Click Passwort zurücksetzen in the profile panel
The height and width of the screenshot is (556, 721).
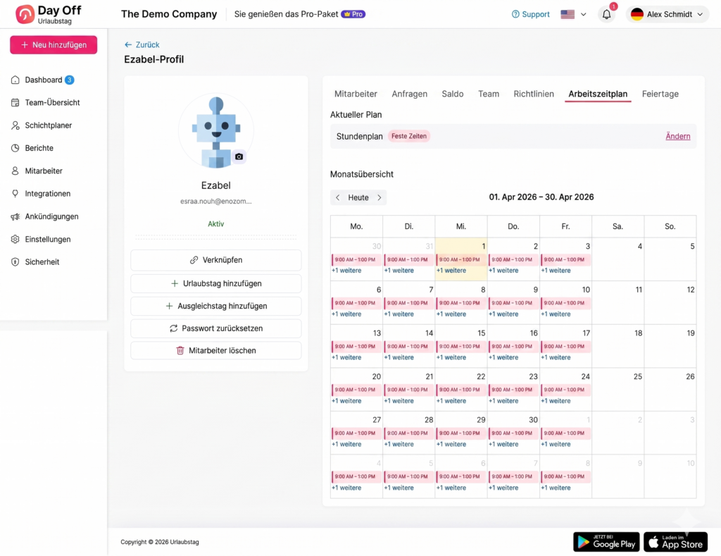click(x=215, y=328)
